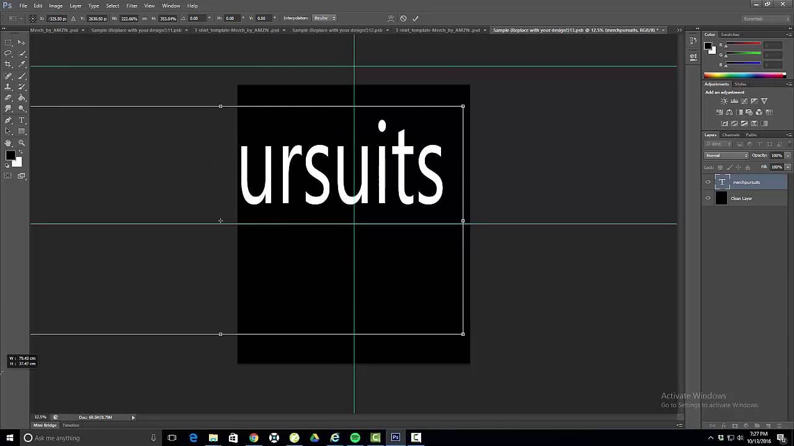Screen dimensions: 794x446
Task: Open Spotify from the taskbar
Action: 355,438
